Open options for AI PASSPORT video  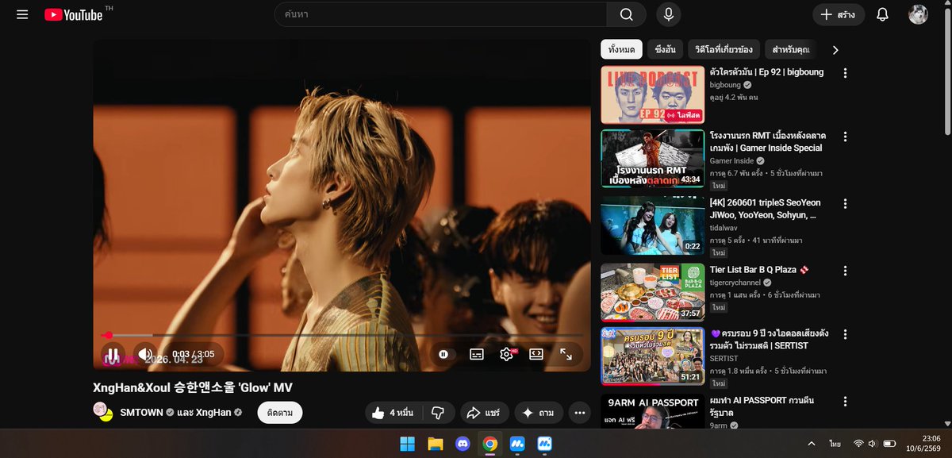pos(845,402)
